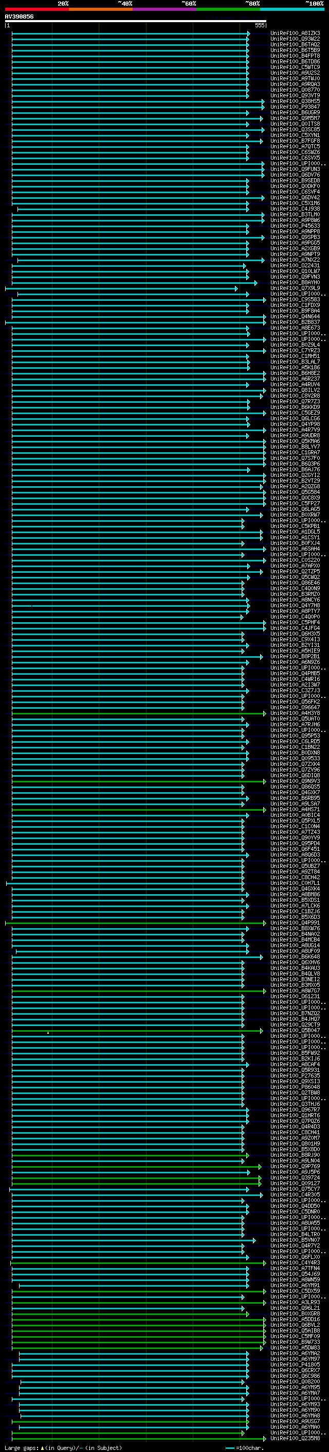Viewport: 329px width, 1452px height.
Task: Click the orange ~40% identity color segment
Action: pyautogui.click(x=101, y=9)
